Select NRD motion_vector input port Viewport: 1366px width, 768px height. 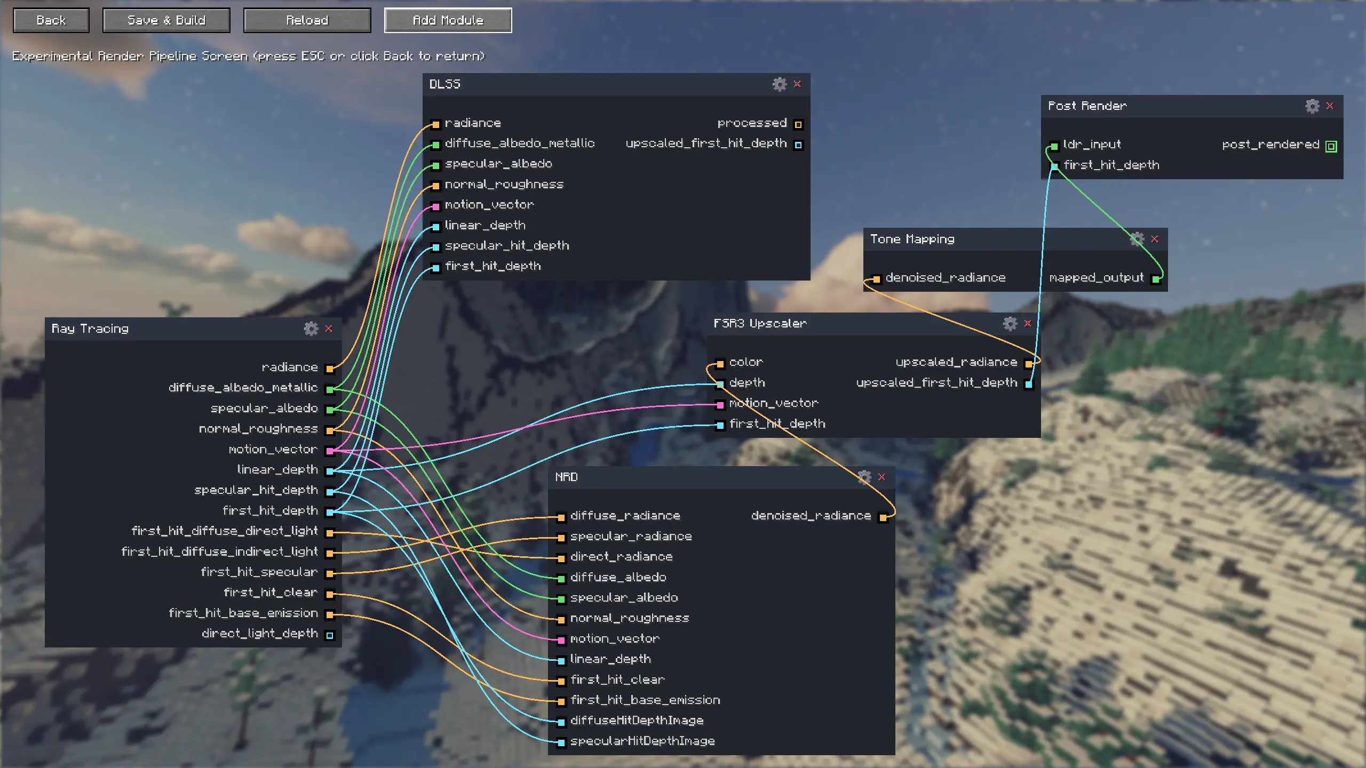[x=561, y=640]
